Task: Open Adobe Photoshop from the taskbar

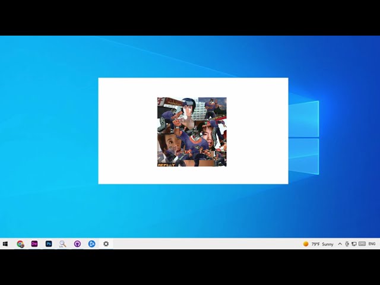Action: [49, 244]
